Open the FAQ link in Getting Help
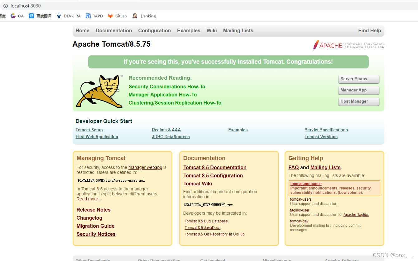The width and height of the screenshot is (418, 261). tap(294, 167)
